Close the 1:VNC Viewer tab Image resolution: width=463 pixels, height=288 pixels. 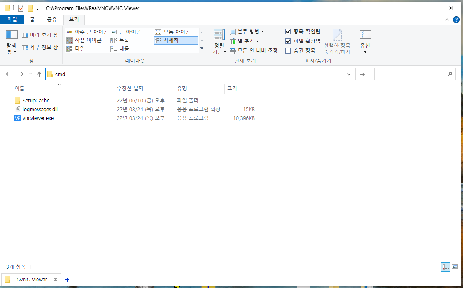tap(56, 280)
